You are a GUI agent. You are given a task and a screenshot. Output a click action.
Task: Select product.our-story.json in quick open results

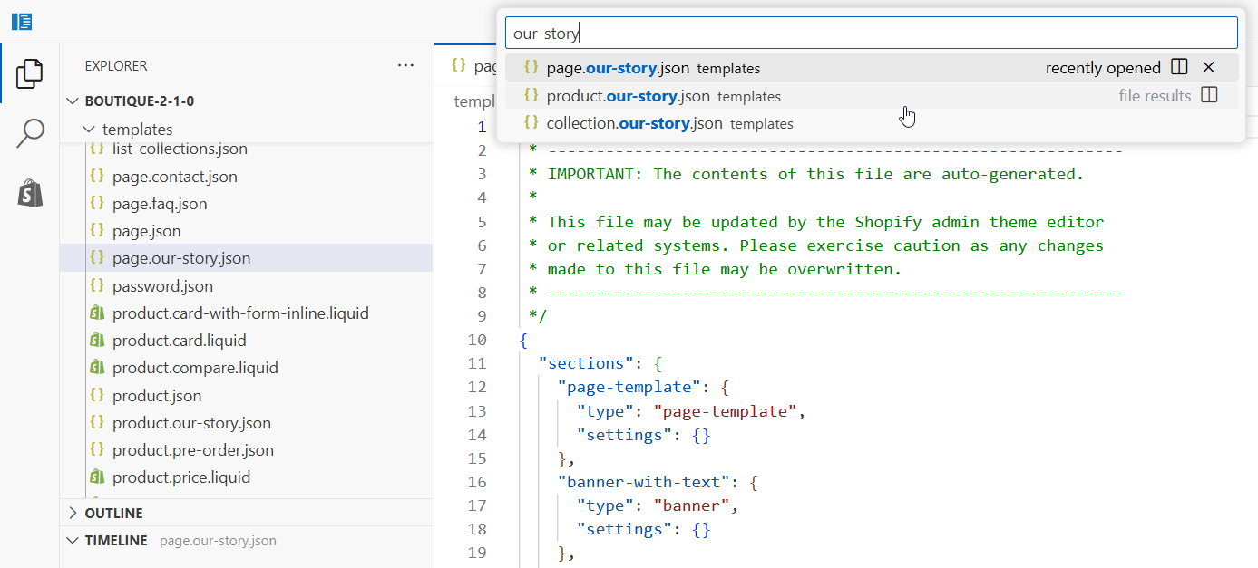[x=615, y=96]
